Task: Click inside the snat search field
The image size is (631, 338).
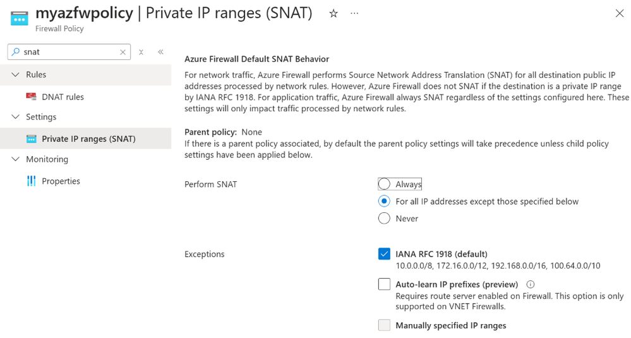Action: coord(69,52)
